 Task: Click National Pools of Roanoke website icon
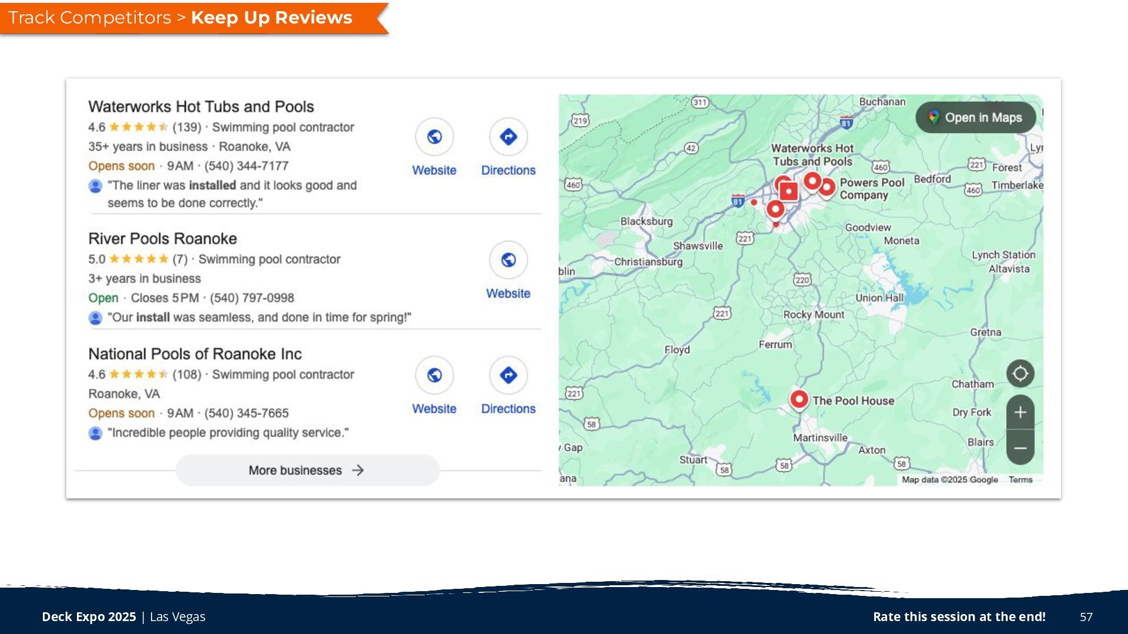click(x=434, y=375)
